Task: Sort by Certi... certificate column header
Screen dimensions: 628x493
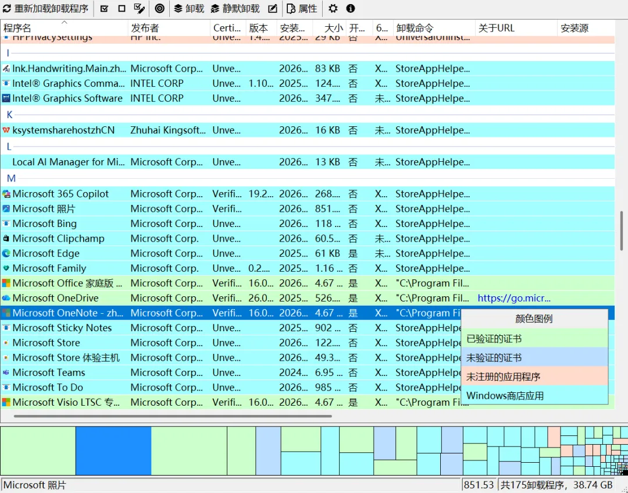Action: (x=228, y=28)
